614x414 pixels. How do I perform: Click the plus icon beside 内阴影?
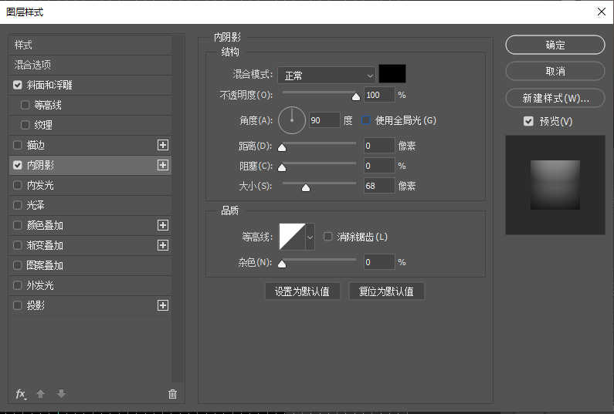pyautogui.click(x=163, y=165)
